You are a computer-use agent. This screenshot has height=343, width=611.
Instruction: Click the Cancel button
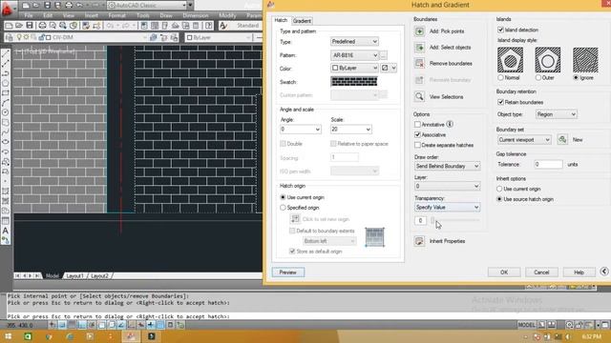(x=541, y=272)
